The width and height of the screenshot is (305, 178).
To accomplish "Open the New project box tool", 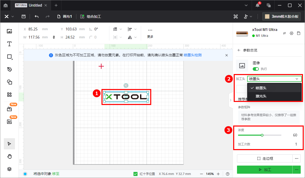I will [9, 109].
